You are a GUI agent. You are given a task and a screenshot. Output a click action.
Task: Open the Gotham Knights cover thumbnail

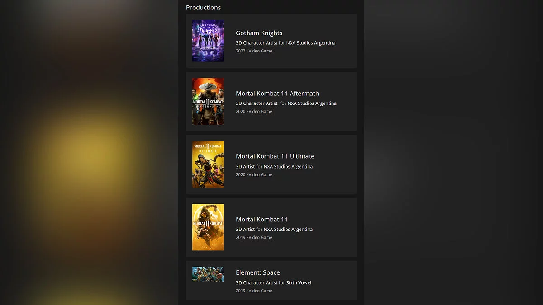click(x=208, y=41)
